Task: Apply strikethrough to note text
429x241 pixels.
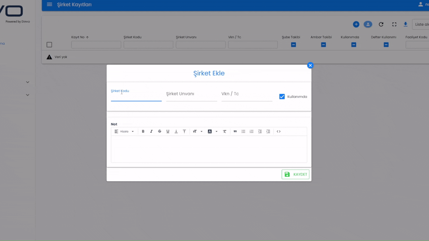Action: pyautogui.click(x=160, y=132)
